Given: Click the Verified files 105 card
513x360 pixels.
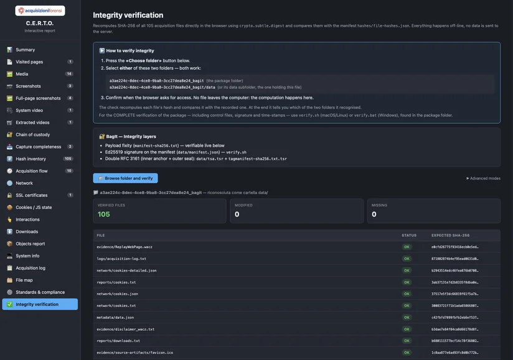Looking at the screenshot, I should 159,211.
